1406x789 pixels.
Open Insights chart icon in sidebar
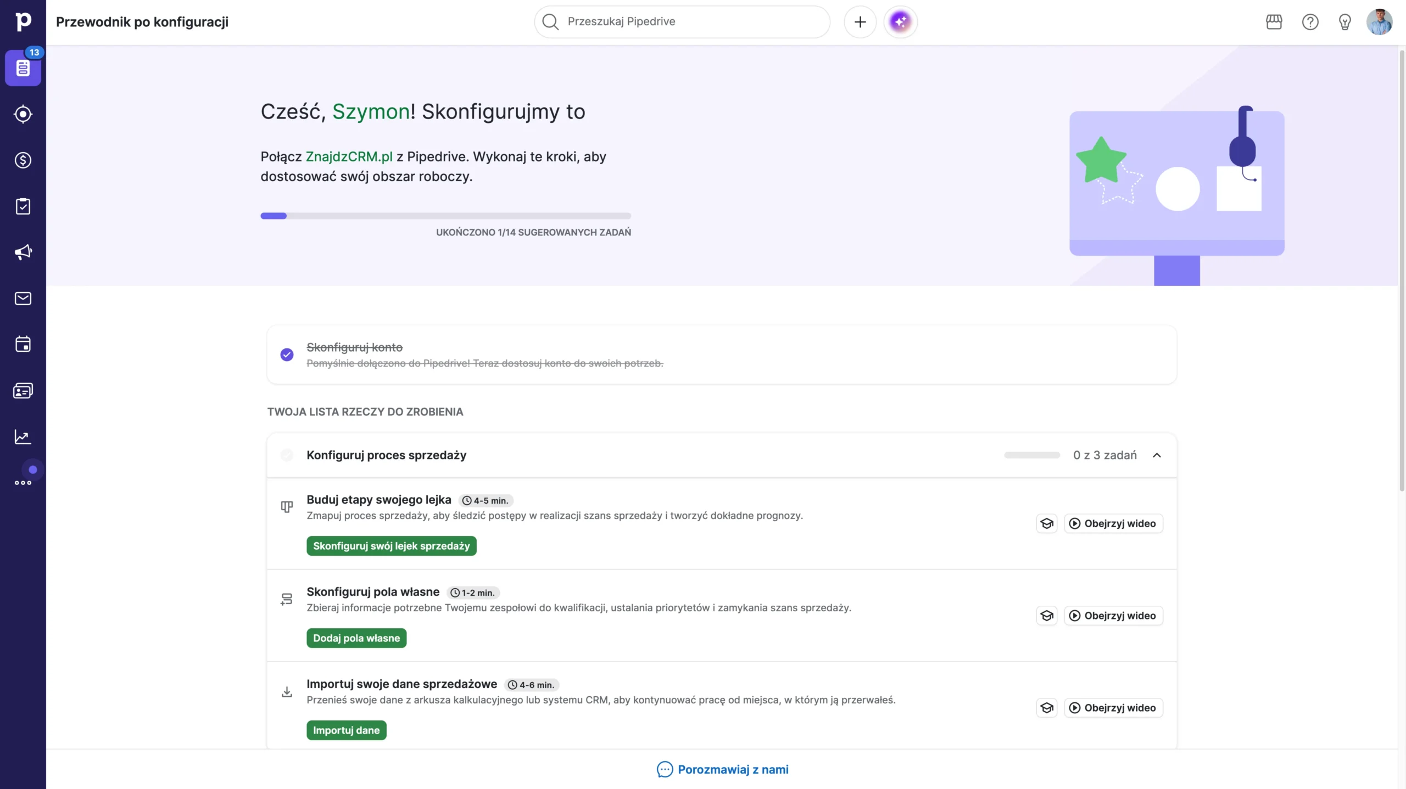click(x=23, y=437)
